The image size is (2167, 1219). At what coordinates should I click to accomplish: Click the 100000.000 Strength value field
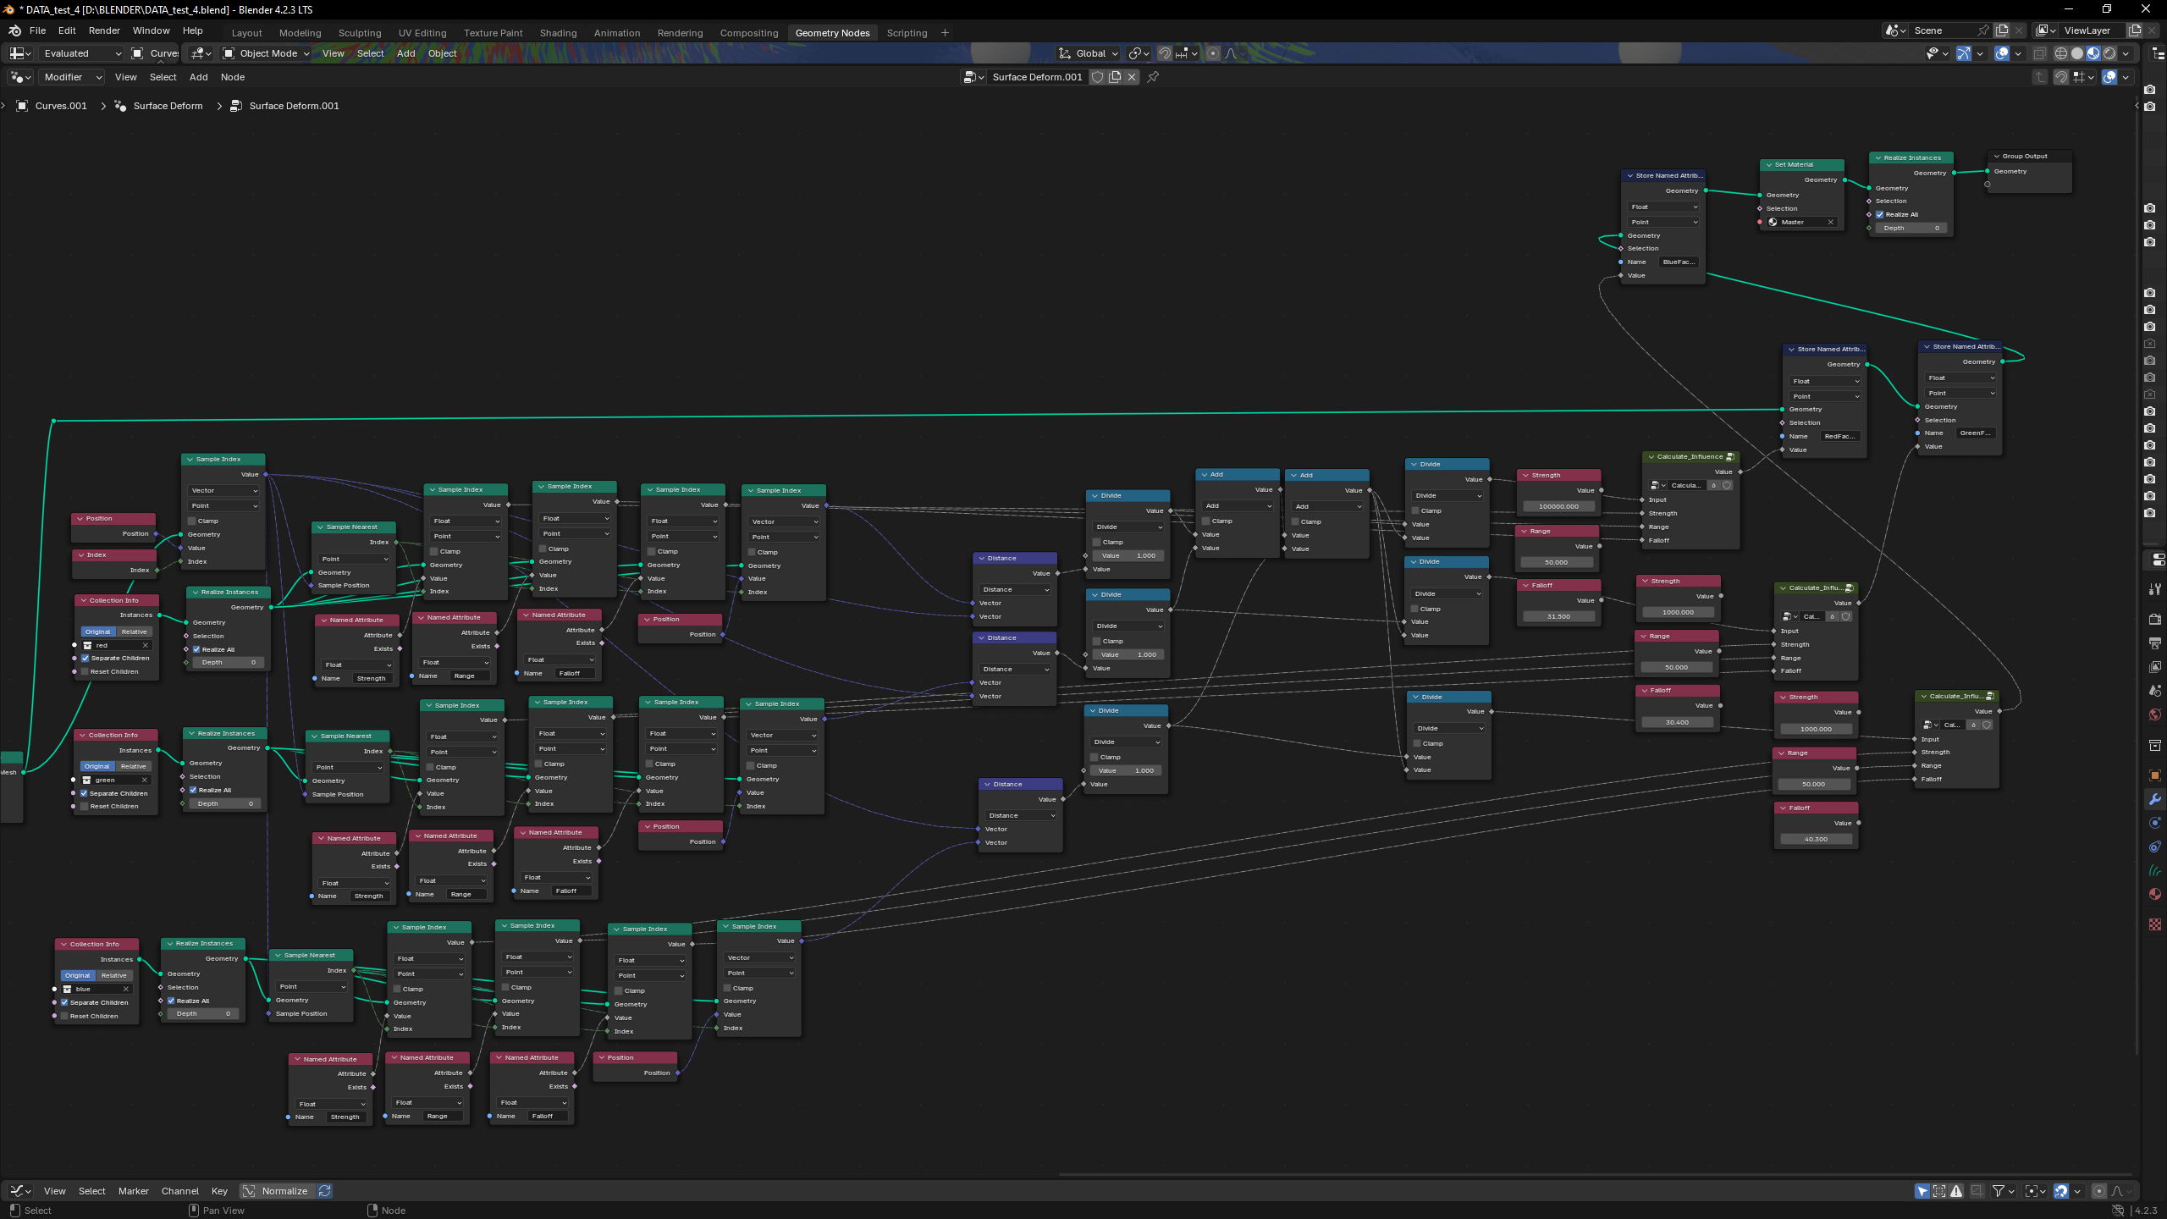1558,506
